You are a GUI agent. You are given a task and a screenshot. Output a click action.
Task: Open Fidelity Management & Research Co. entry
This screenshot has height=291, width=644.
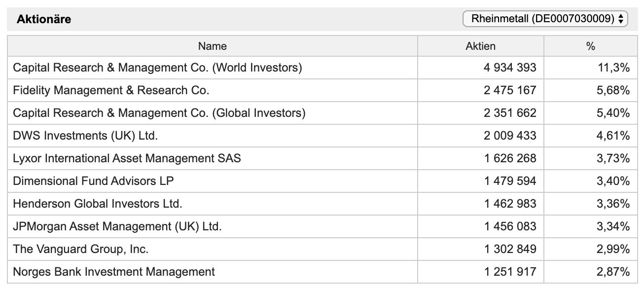point(111,90)
